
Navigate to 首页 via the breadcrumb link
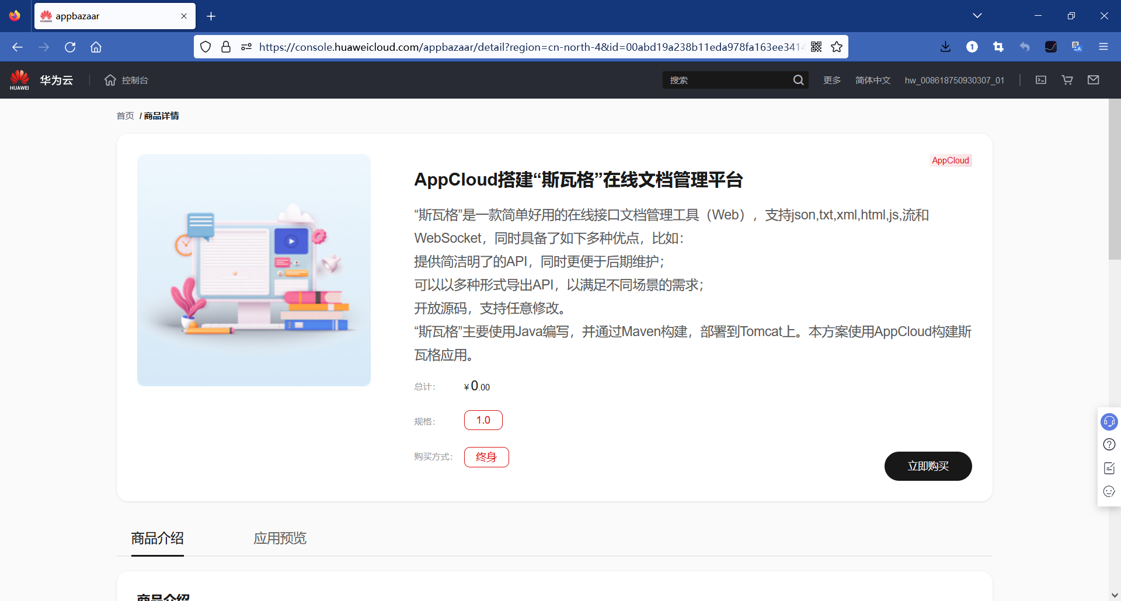[124, 116]
